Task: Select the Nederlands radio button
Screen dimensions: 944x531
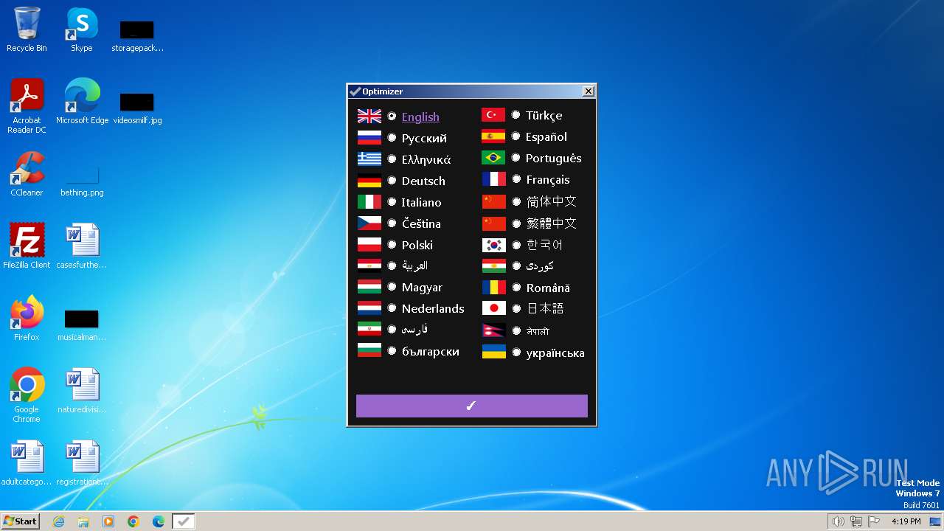Action: [x=392, y=308]
